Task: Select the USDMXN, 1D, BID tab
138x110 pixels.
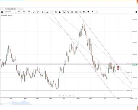Action: (x=10, y=9)
